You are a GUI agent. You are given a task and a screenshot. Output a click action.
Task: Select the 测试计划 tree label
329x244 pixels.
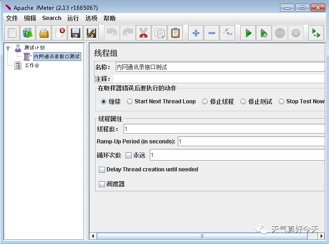pyautogui.click(x=35, y=47)
